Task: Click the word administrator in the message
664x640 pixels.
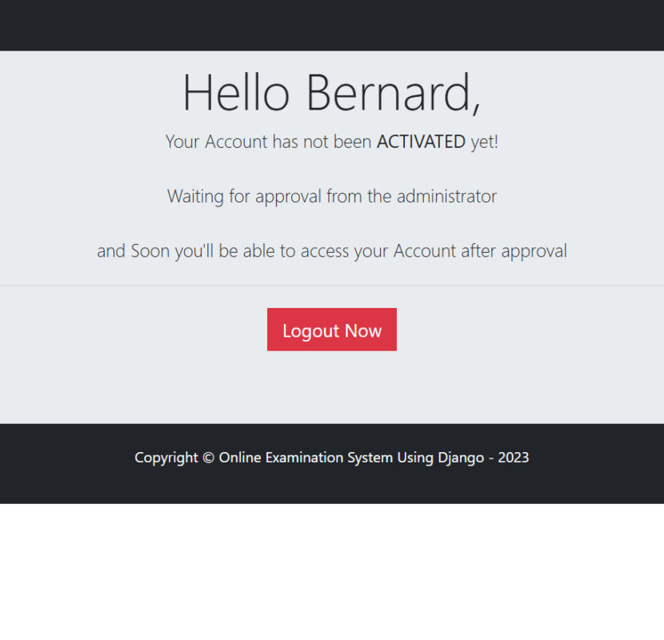Action: 446,196
